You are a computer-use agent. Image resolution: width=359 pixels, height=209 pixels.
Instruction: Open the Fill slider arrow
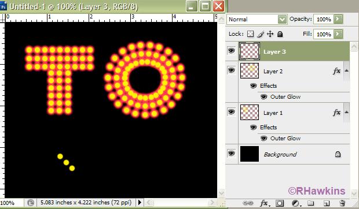tap(338, 34)
